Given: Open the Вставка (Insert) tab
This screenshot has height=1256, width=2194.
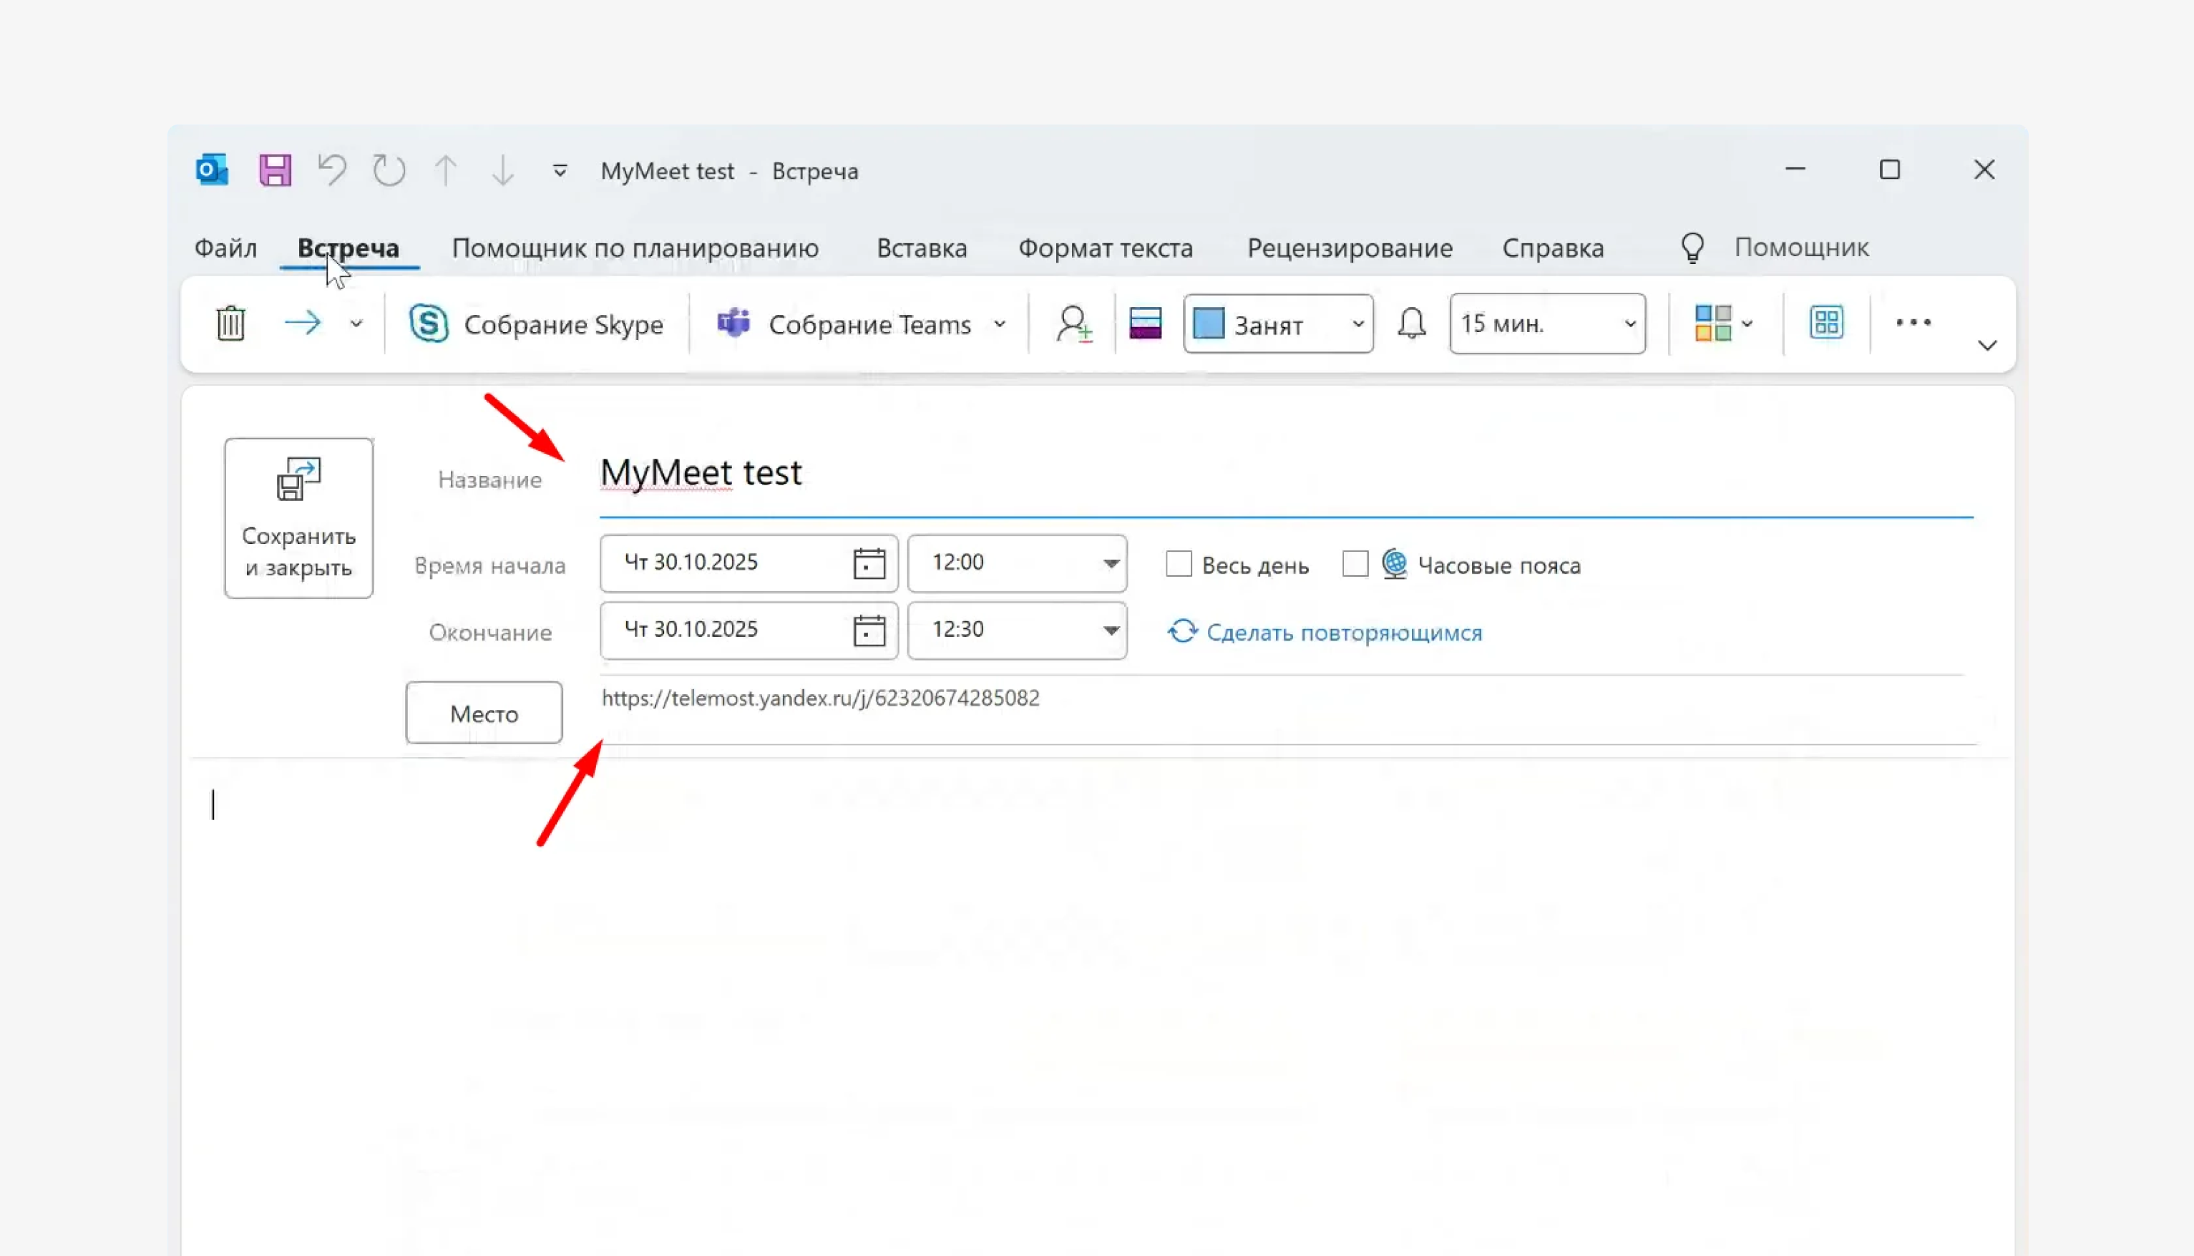Looking at the screenshot, I should [x=921, y=248].
